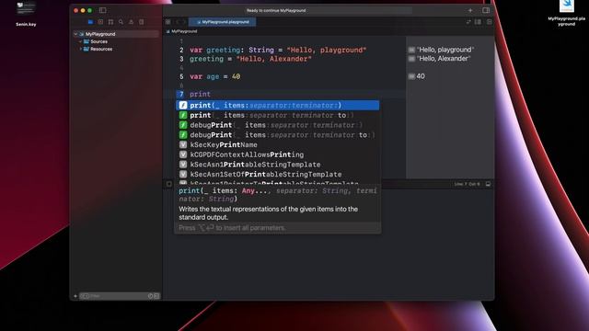The image size is (589, 331).
Task: Pick kCGPDFContextAllowsPrinting from autocomplete
Action: (278, 154)
